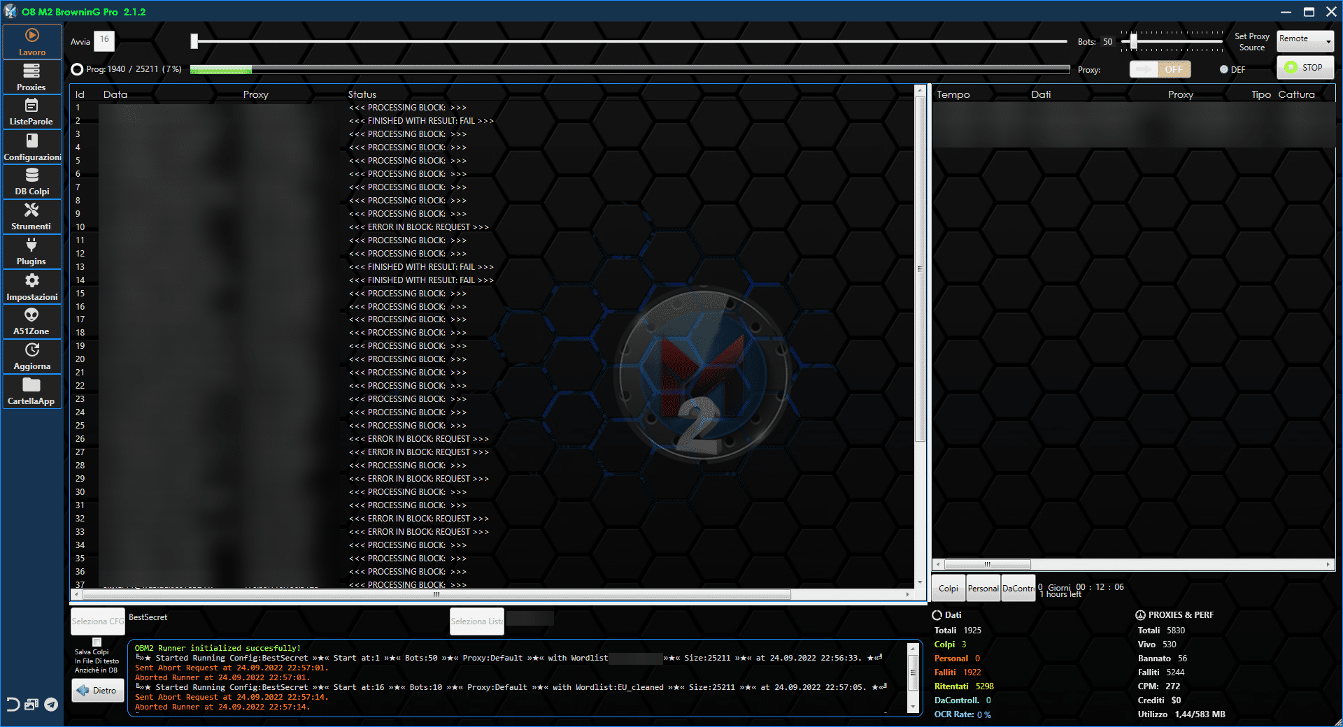
Task: Toggle the Proxy OFF switch
Action: (x=1160, y=69)
